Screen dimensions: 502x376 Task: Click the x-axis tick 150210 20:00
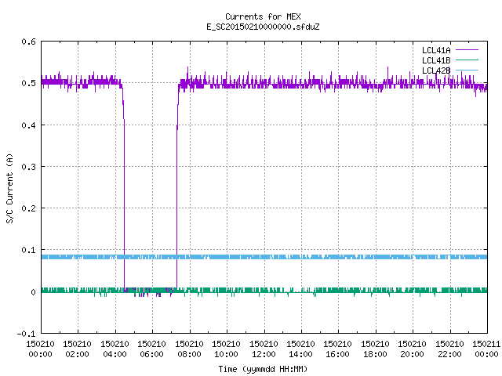tap(413, 349)
